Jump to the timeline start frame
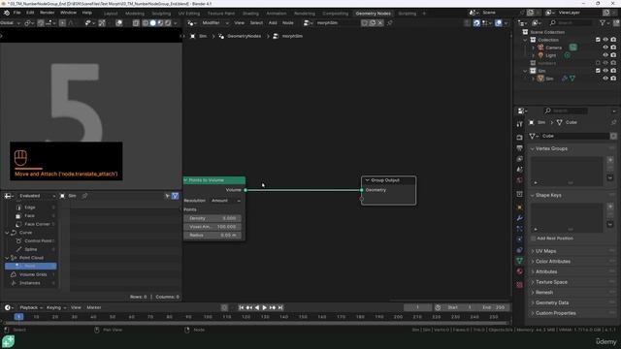This screenshot has width=621, height=349. pyautogui.click(x=242, y=307)
